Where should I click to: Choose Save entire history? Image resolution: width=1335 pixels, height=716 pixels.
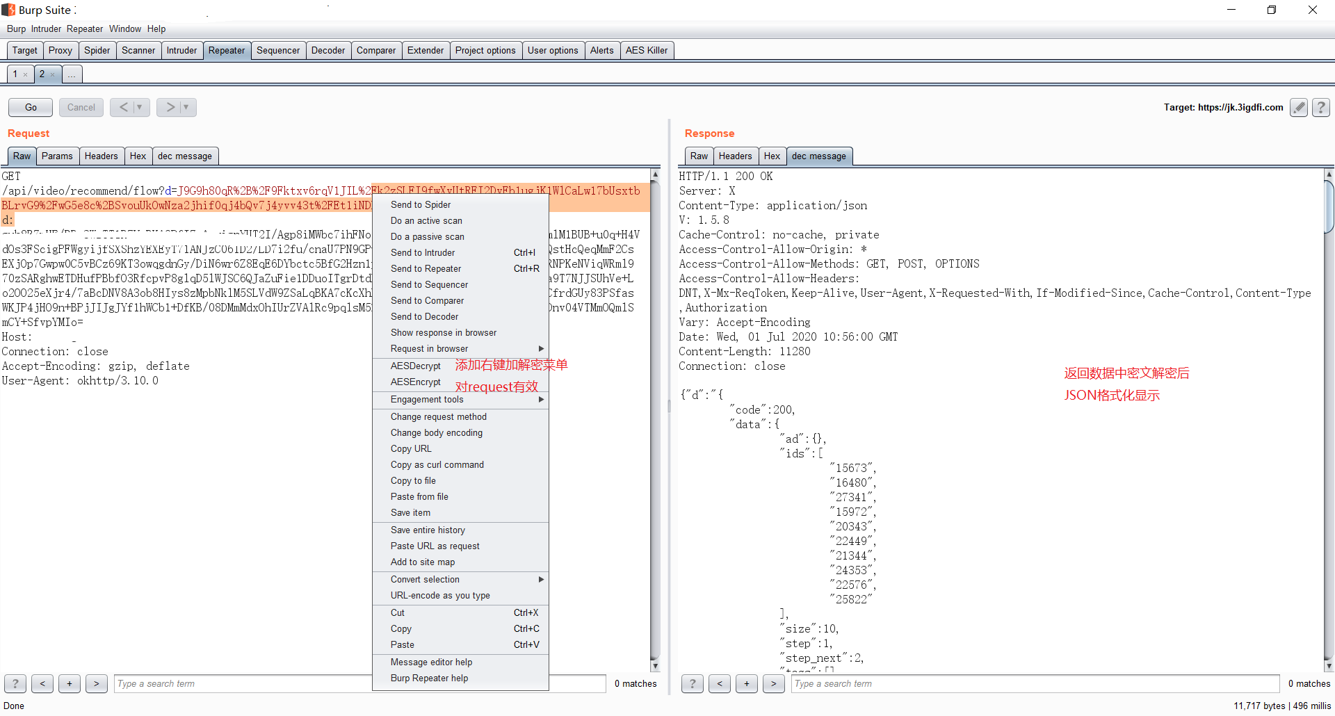460,530
